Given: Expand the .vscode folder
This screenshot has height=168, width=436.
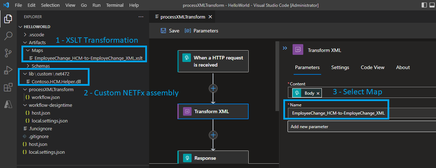Looking at the screenshot, I should [36, 35].
